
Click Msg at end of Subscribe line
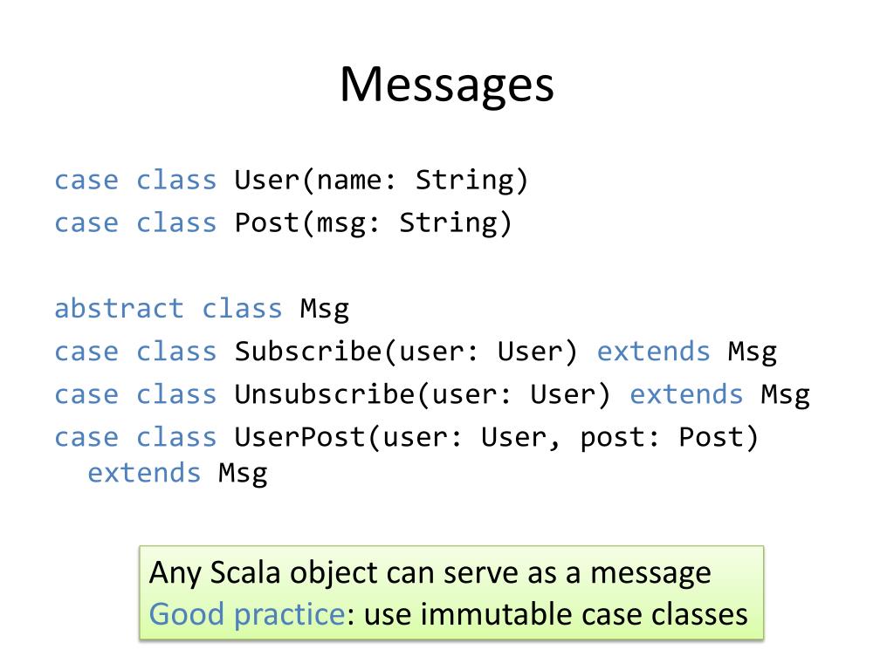(x=752, y=352)
